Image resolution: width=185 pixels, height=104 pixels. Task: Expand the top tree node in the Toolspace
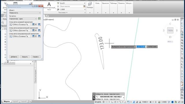click(3, 29)
